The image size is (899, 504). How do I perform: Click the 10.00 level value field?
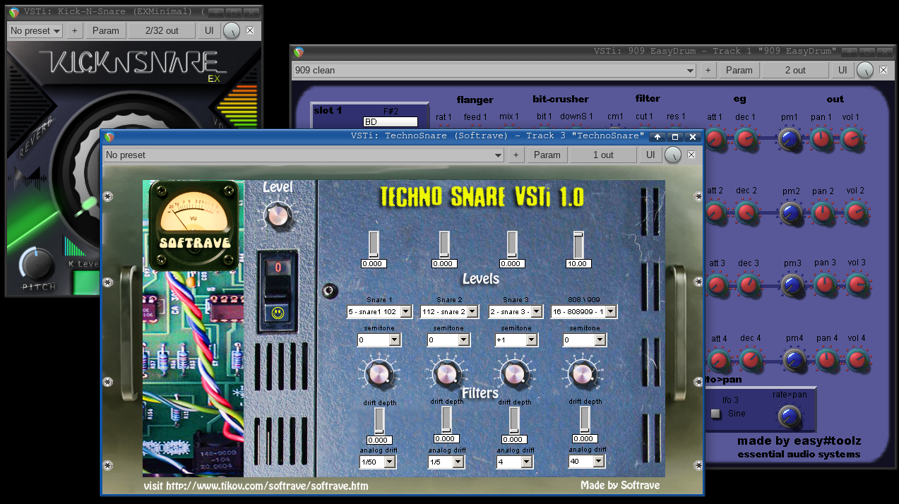(578, 263)
